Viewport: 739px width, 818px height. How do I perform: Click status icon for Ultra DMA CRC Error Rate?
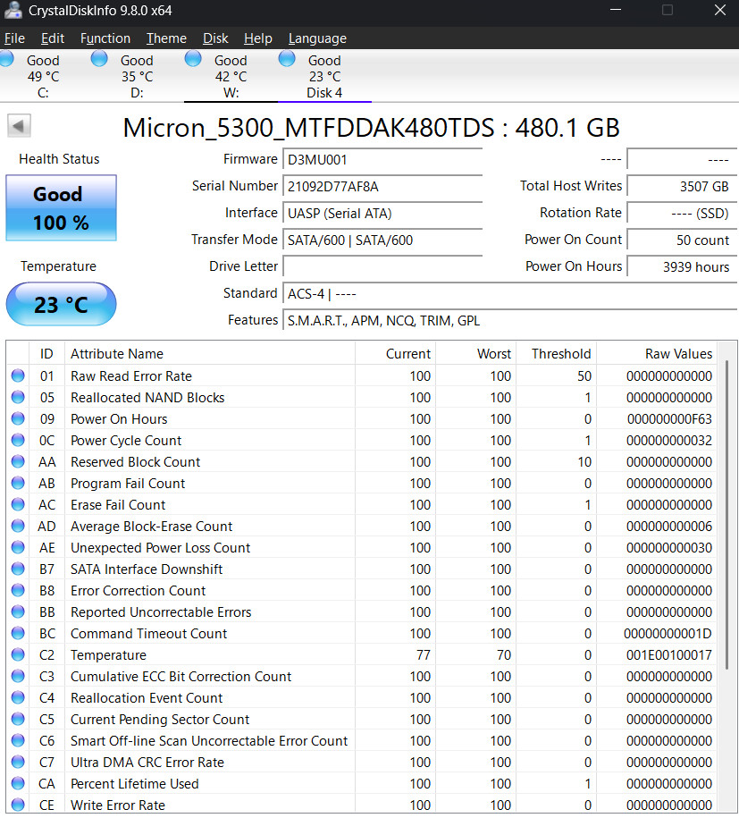(18, 762)
